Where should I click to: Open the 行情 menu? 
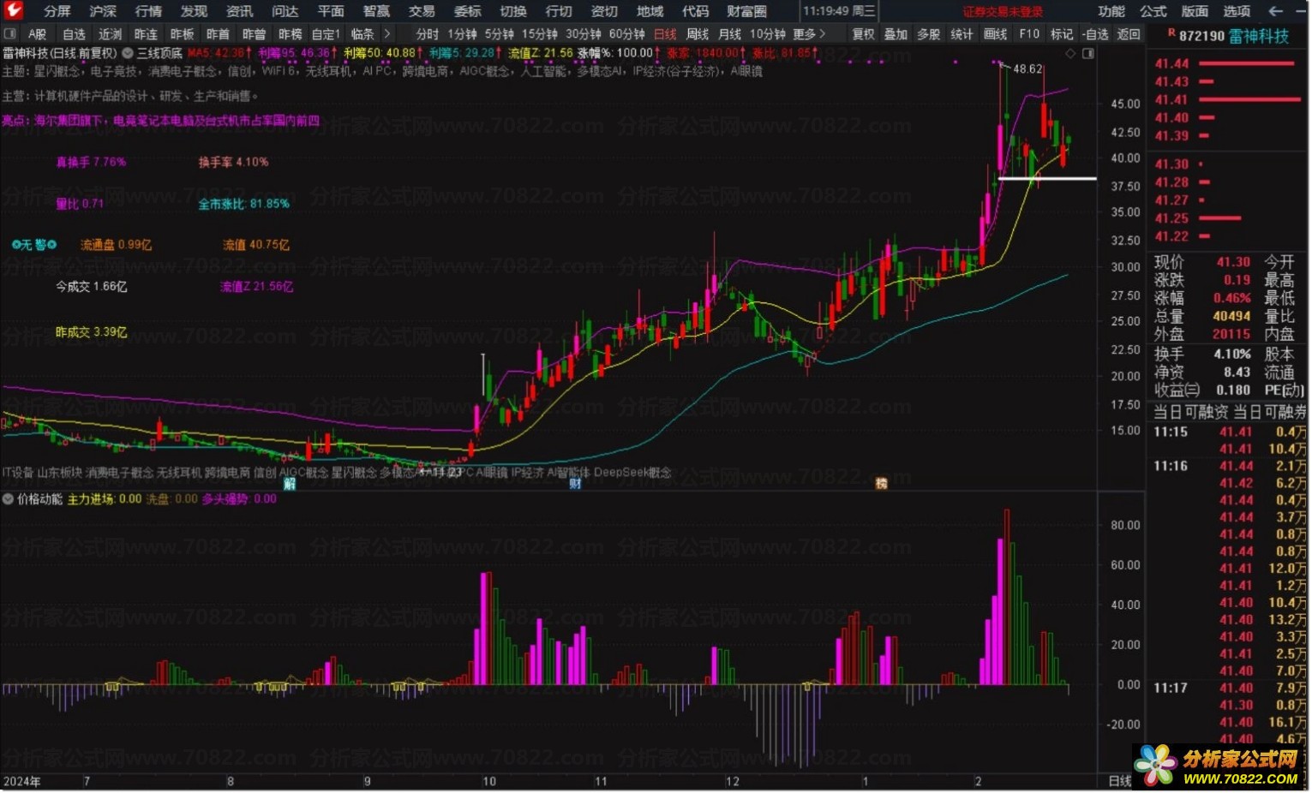(x=148, y=11)
